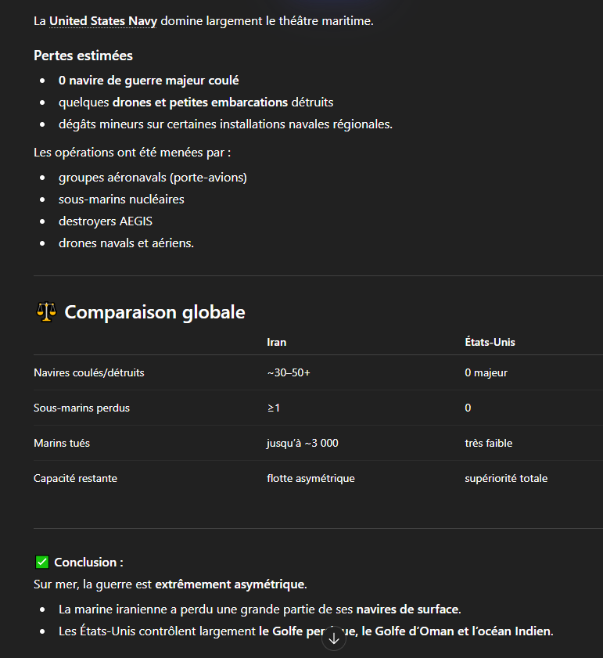This screenshot has width=603, height=658.
Task: Click the ~30–50+ table cell
Action: click(x=289, y=372)
